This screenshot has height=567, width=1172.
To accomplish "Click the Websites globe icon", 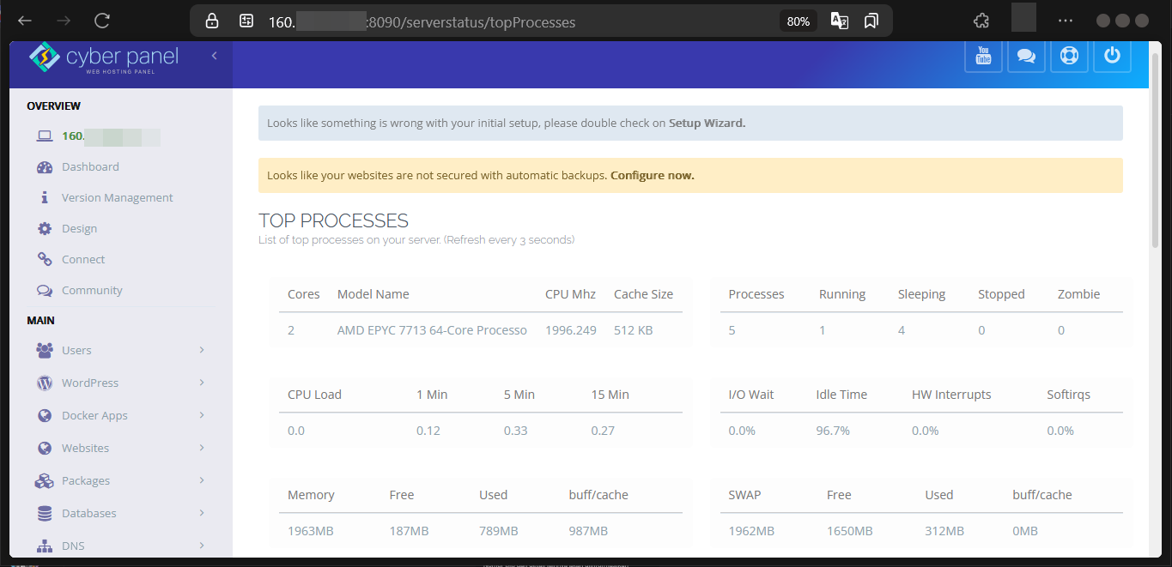I will (45, 449).
